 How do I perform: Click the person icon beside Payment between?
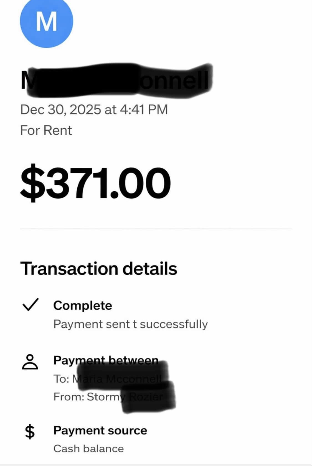30,362
